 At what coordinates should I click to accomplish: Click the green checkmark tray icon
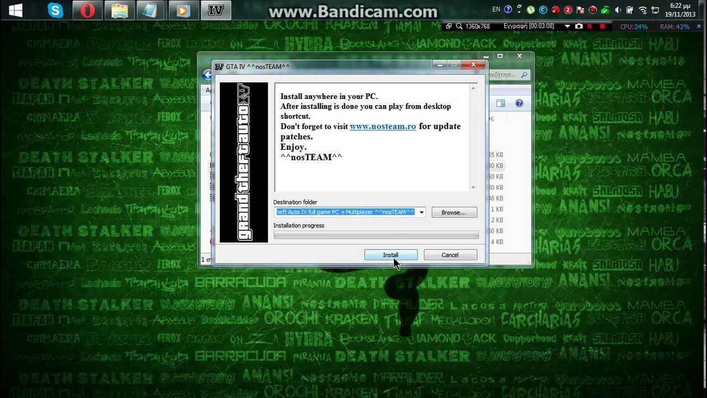605,10
